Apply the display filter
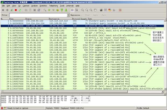167x110 pixels. (x=96, y=15)
